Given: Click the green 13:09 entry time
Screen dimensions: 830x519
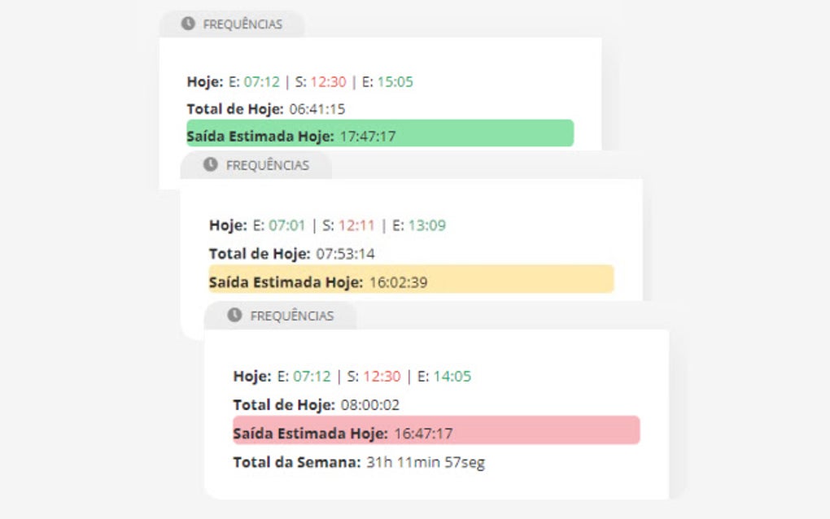Looking at the screenshot, I should pyautogui.click(x=427, y=225).
